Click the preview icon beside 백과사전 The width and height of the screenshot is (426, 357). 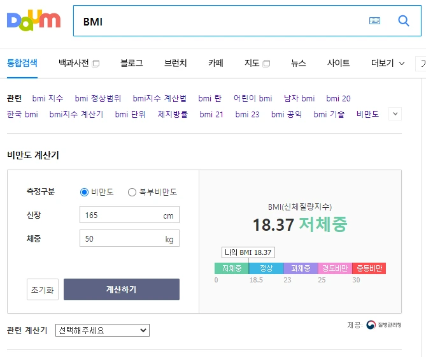pyautogui.click(x=96, y=63)
